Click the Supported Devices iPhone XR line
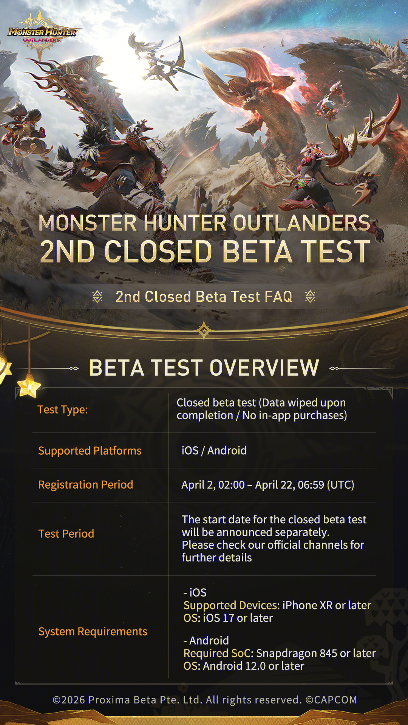 pos(277,605)
